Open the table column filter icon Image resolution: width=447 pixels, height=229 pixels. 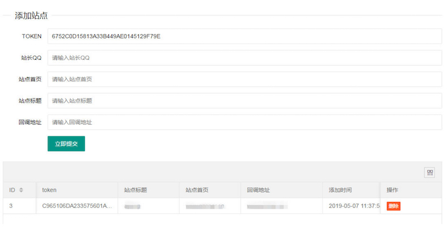point(430,173)
